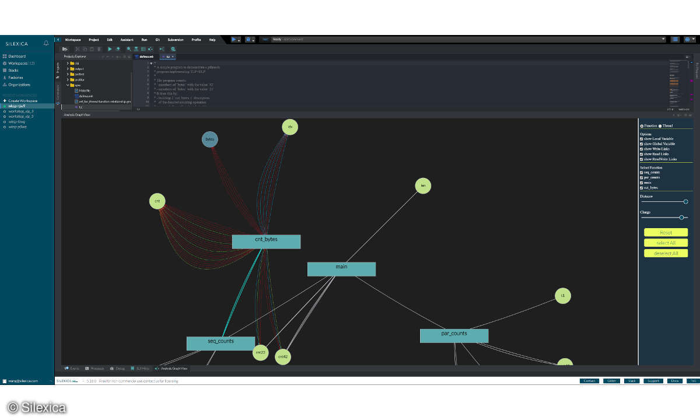Toggle show Global Variable checkbox
This screenshot has width=700, height=420.
[642, 143]
